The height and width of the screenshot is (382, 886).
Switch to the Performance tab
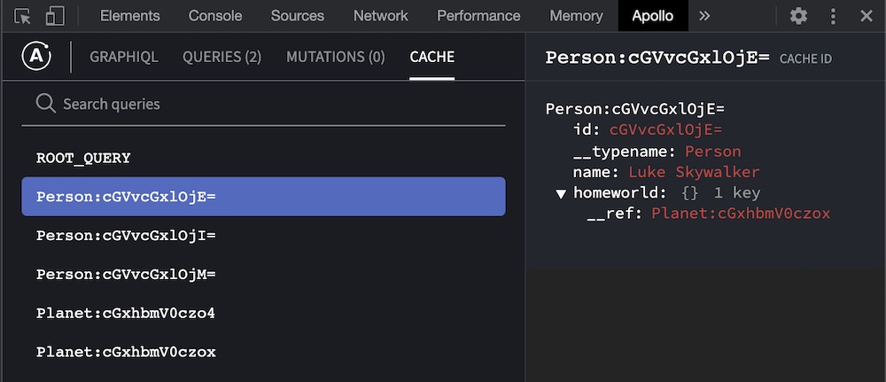(478, 16)
